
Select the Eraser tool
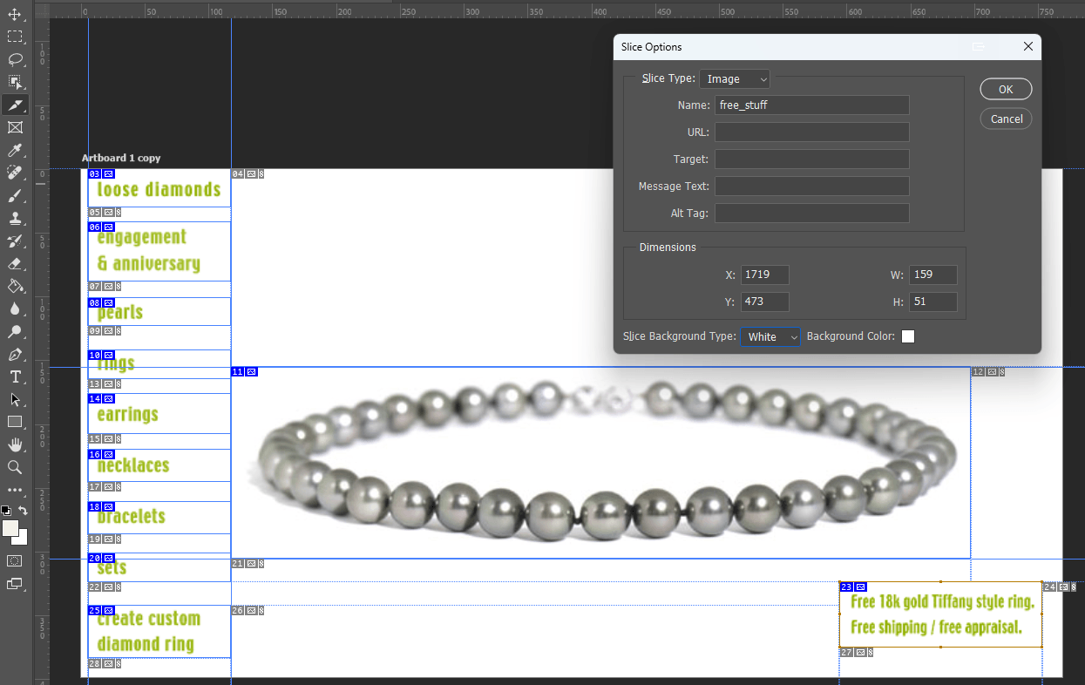click(x=15, y=263)
